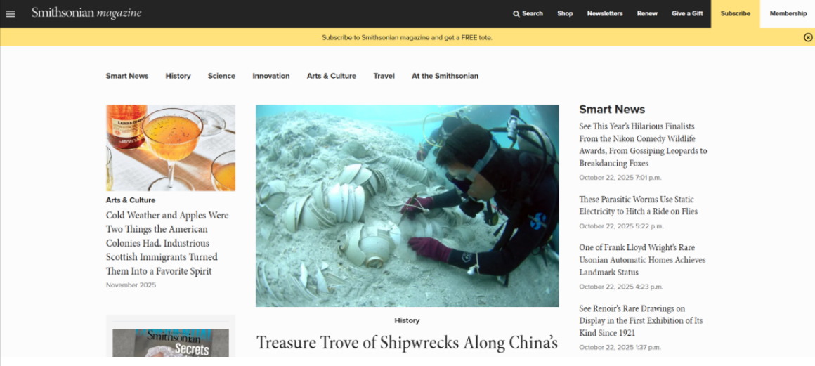This screenshot has height=366, width=815.
Task: Open the History section
Action: pos(178,76)
